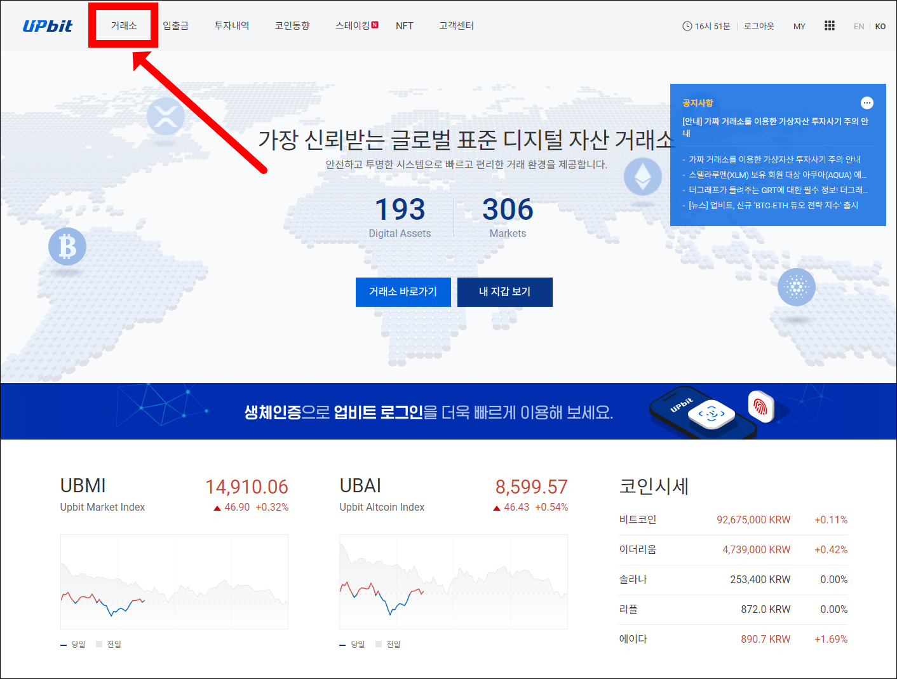Click the clock session timer icon
This screenshot has height=679, width=897.
[x=687, y=26]
